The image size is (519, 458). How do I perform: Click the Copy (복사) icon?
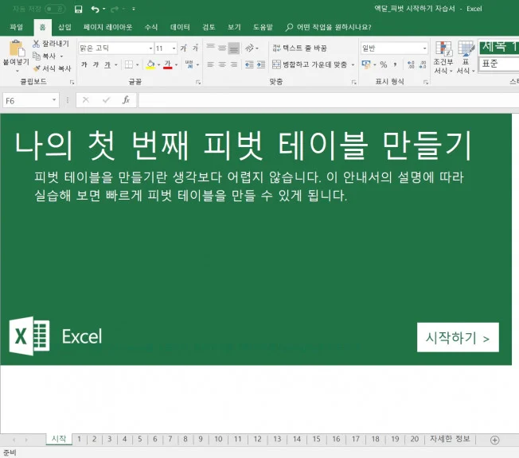(37, 56)
